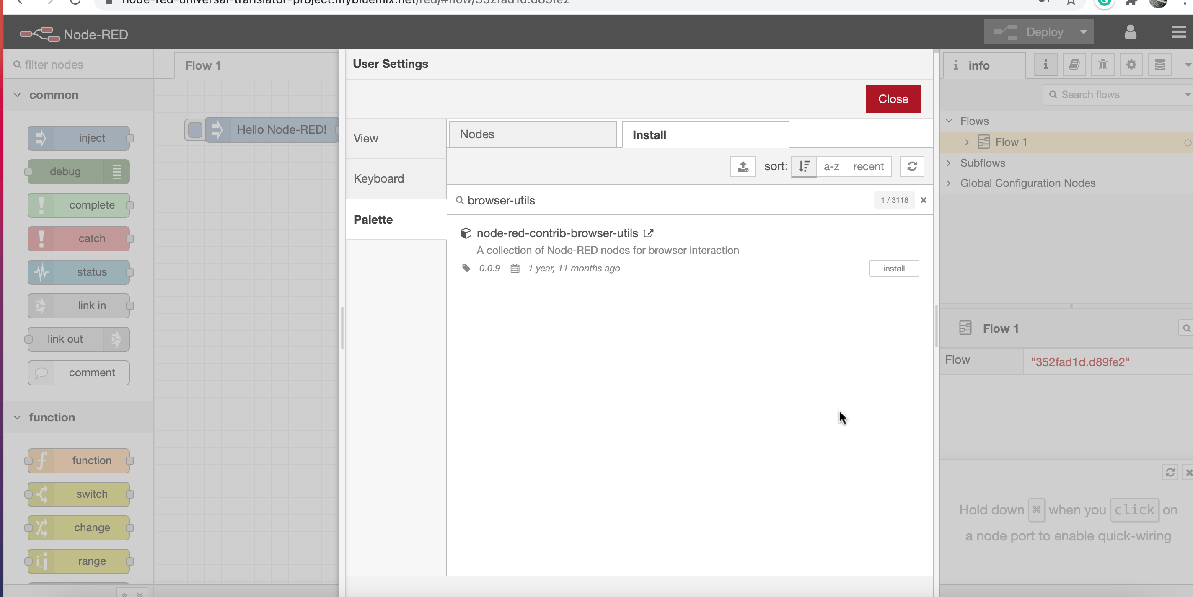The height and width of the screenshot is (597, 1193).
Task: Open the context data sidebar tab icon
Action: (1159, 65)
